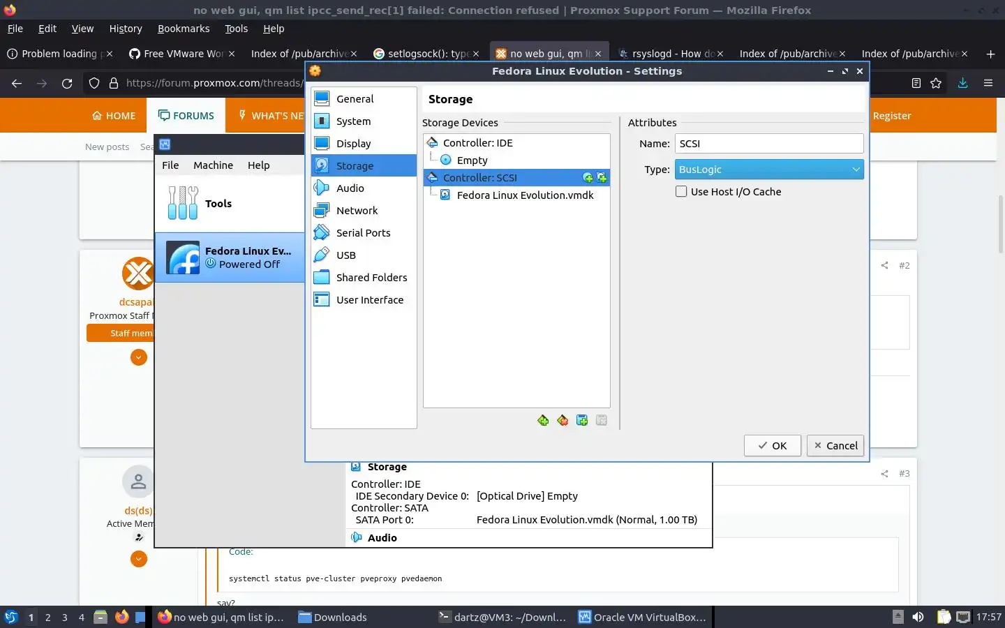Open VirtualBox Manager File menu
The height and width of the screenshot is (628, 1005).
click(x=170, y=165)
